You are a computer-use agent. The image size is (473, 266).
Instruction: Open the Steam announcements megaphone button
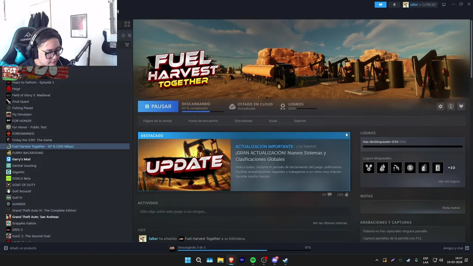point(380,4)
